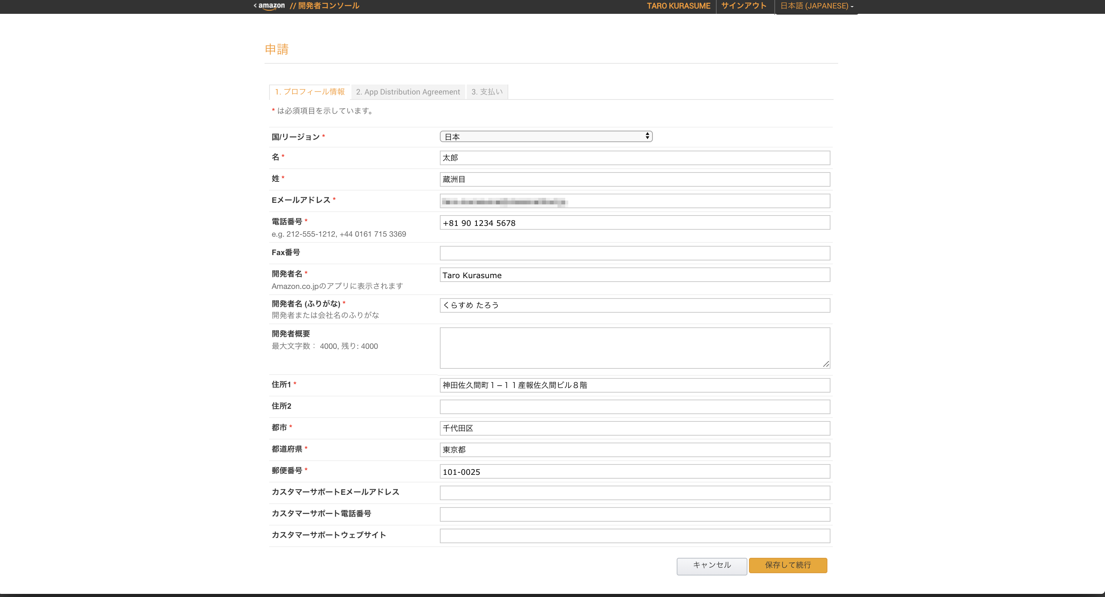1105x597 pixels.
Task: Click the Amazon logo in header
Action: tap(270, 6)
